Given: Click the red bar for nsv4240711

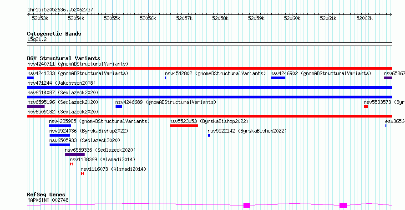Looking at the screenshot, I should [209, 68].
